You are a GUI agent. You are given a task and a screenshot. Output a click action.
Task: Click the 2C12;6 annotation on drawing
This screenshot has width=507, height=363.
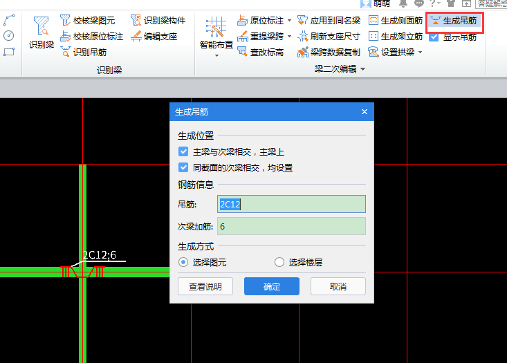(100, 255)
